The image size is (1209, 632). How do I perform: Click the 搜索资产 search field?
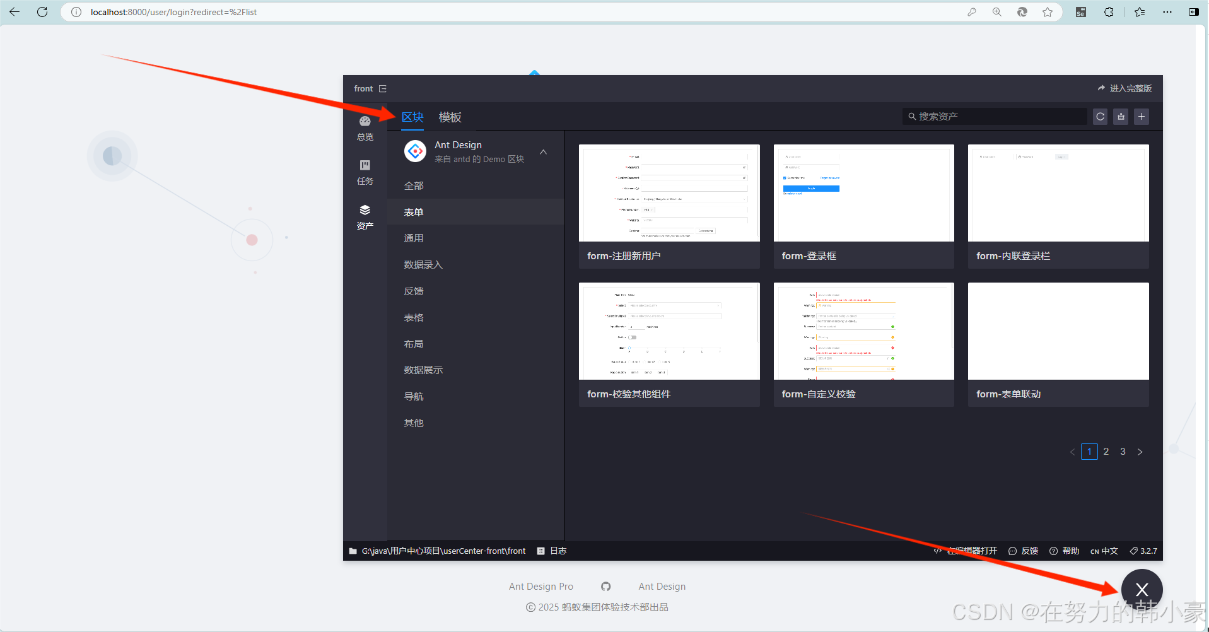tap(993, 116)
